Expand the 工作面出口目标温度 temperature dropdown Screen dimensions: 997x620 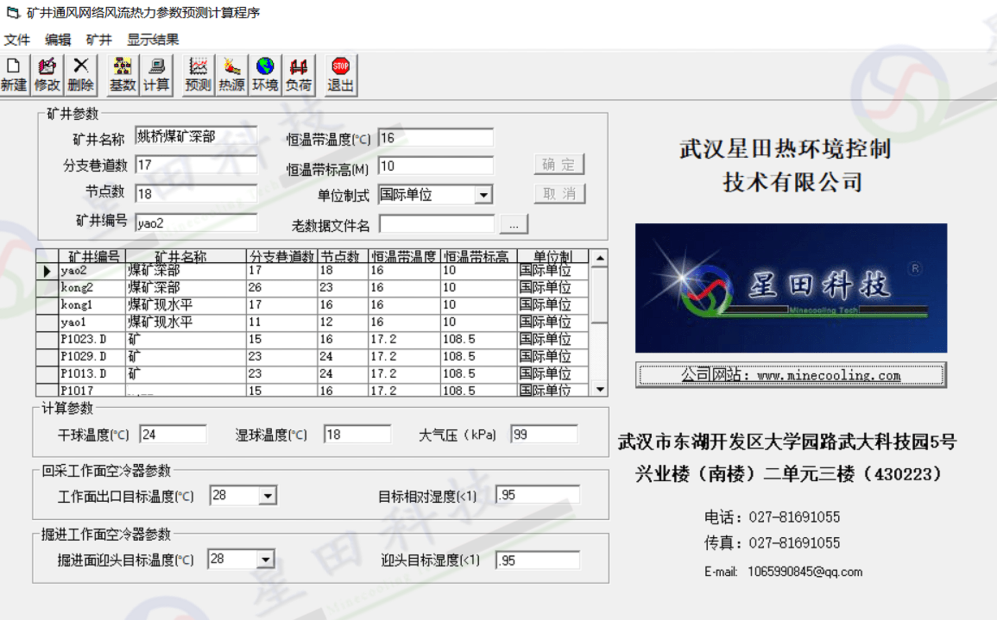pyautogui.click(x=267, y=495)
